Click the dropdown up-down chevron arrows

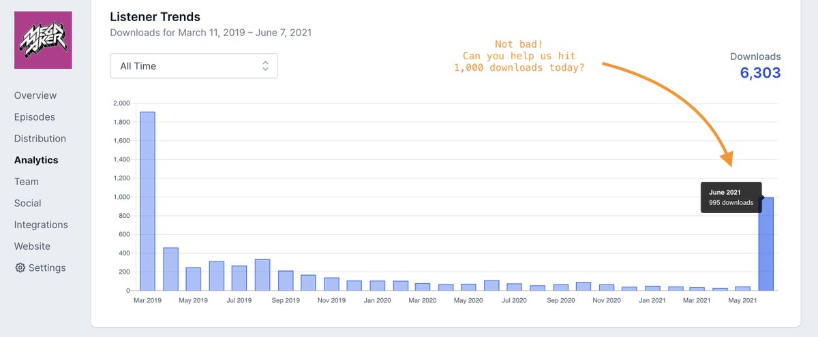point(266,66)
